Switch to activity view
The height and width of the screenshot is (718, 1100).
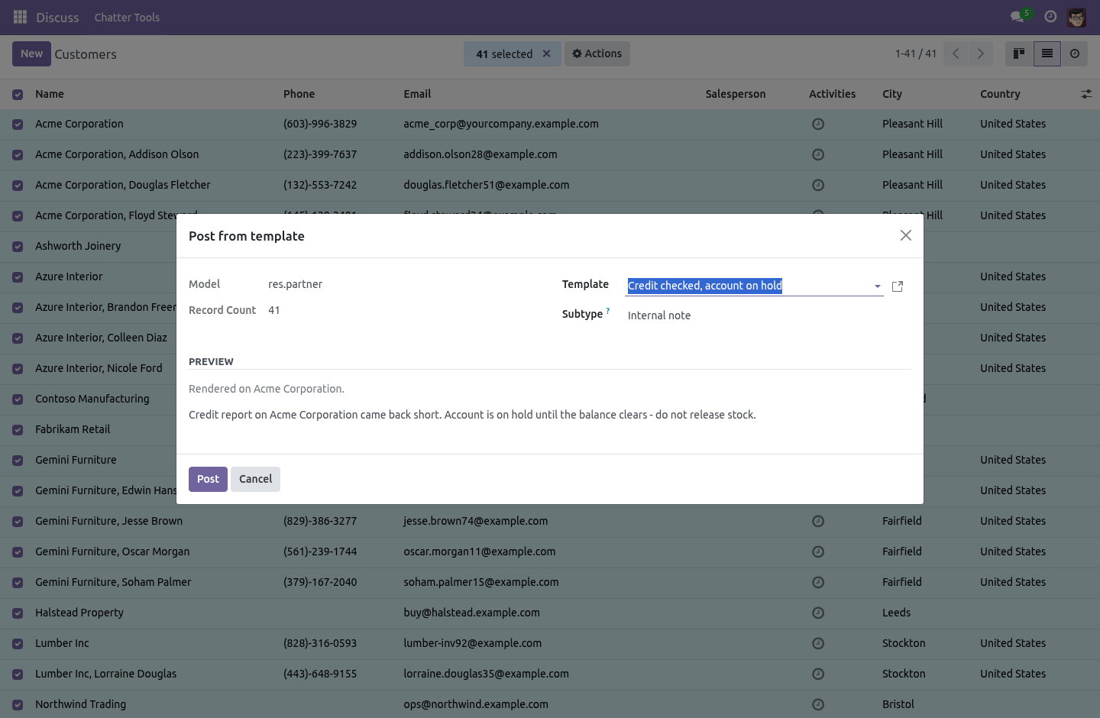click(1075, 53)
